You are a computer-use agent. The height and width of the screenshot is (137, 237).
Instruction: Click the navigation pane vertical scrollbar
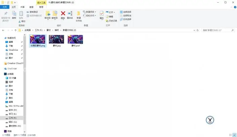tap(25, 80)
